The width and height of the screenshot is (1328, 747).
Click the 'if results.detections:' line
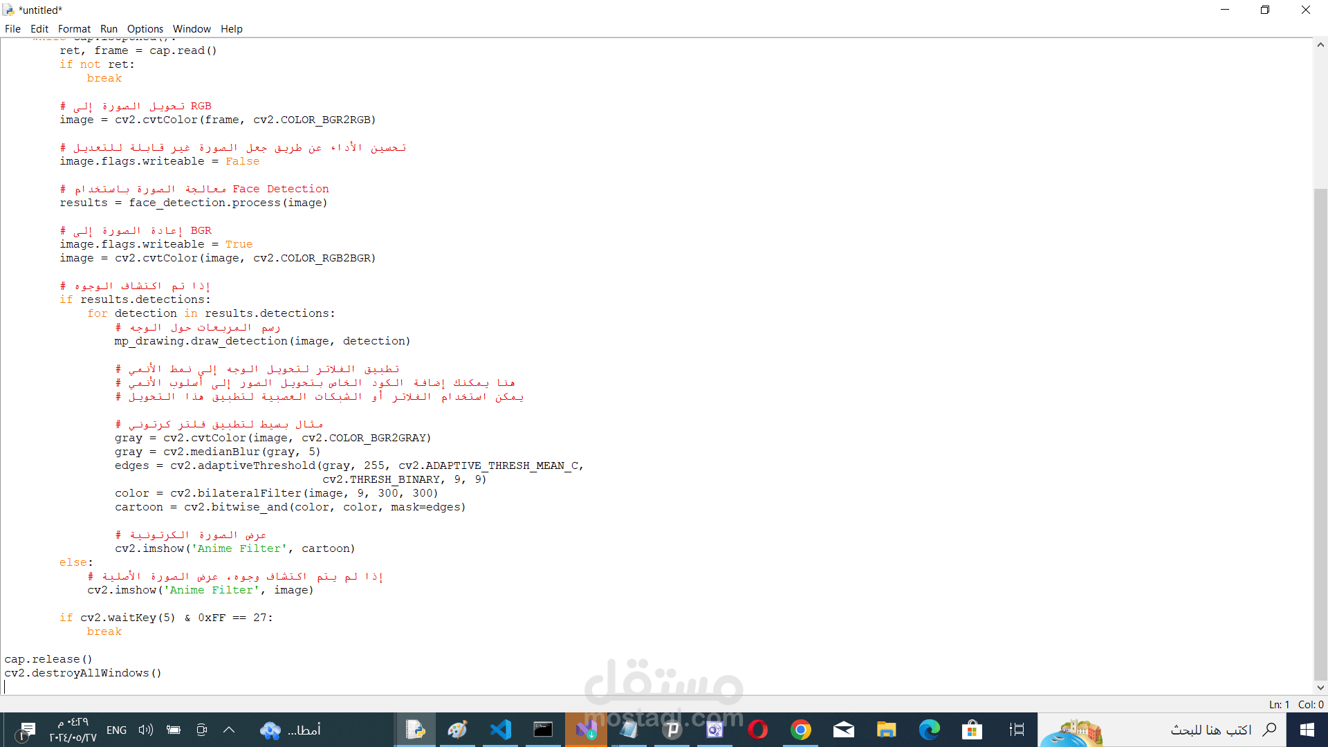pyautogui.click(x=135, y=299)
